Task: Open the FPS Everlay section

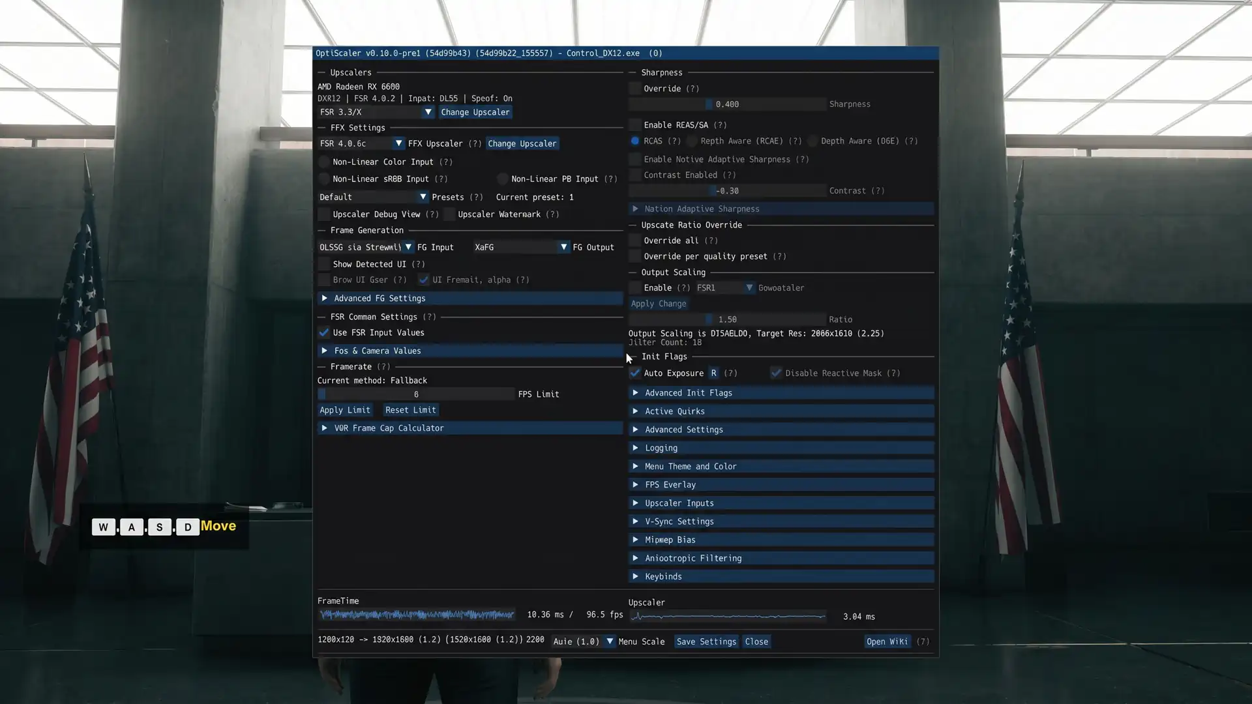Action: 781,485
